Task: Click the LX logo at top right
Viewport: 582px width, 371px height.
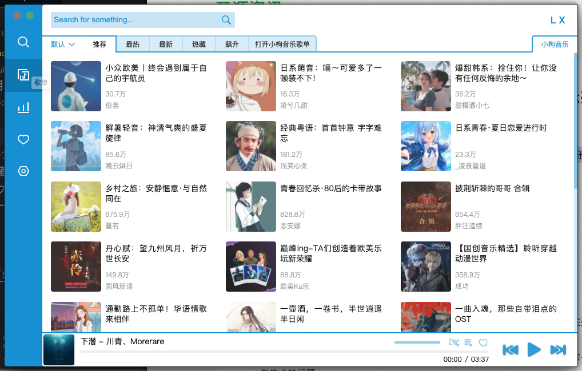Action: [557, 20]
